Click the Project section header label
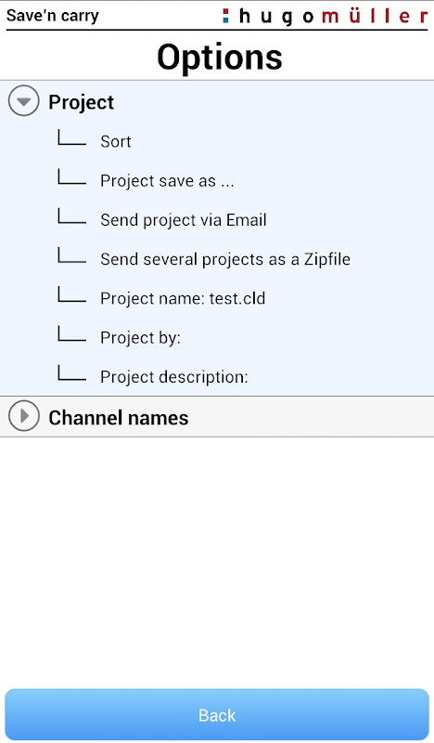 [x=81, y=102]
